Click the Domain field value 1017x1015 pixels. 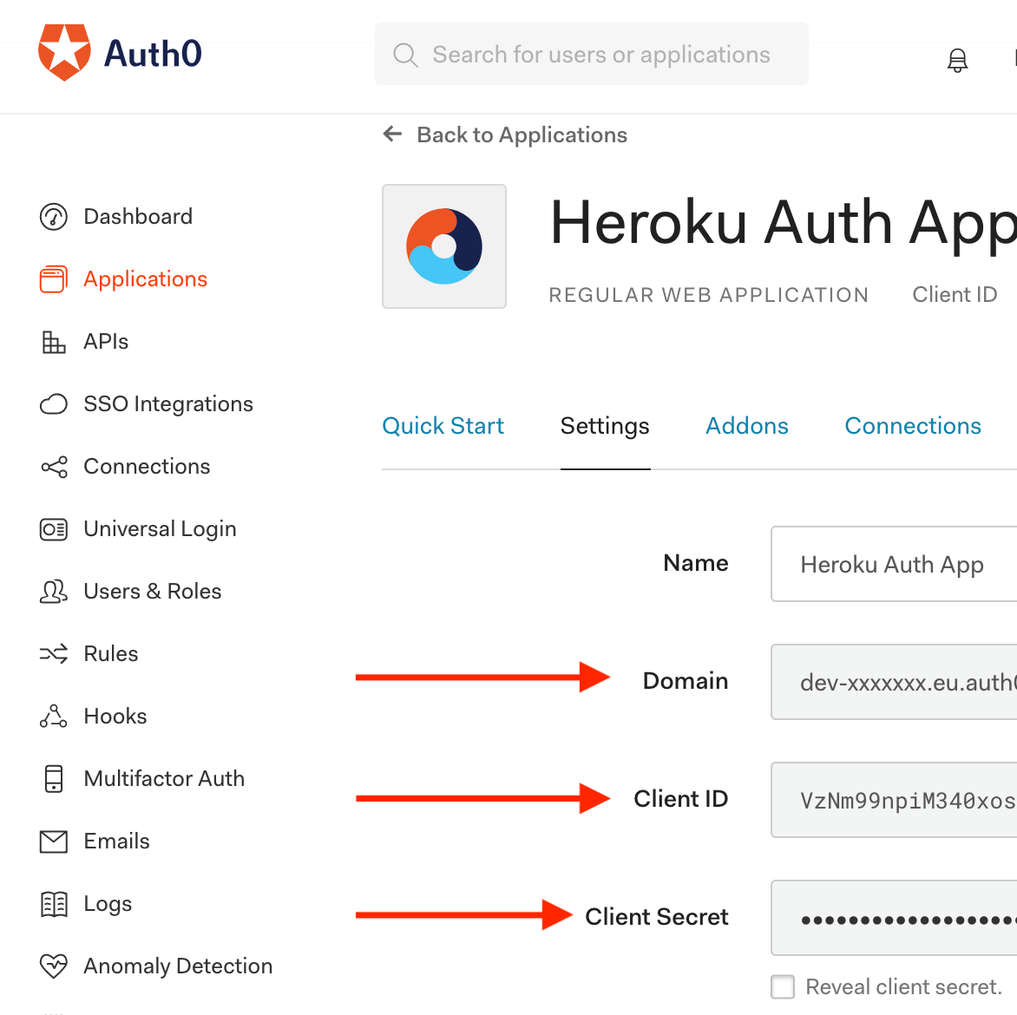[x=894, y=682]
